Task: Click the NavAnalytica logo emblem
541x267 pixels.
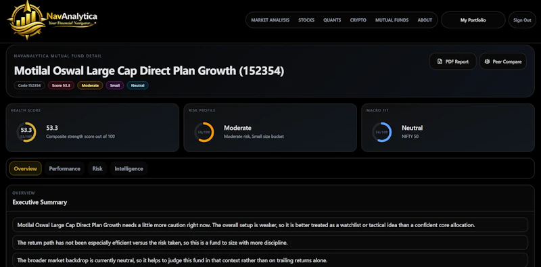Action: click(x=27, y=20)
